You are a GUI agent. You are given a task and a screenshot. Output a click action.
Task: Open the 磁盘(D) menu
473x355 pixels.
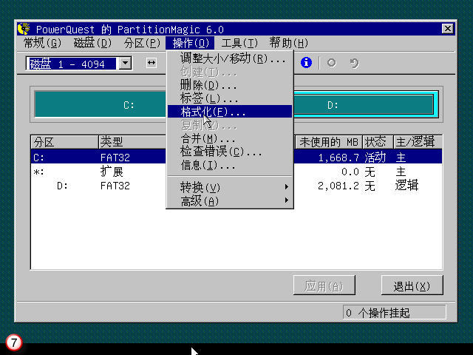[92, 43]
